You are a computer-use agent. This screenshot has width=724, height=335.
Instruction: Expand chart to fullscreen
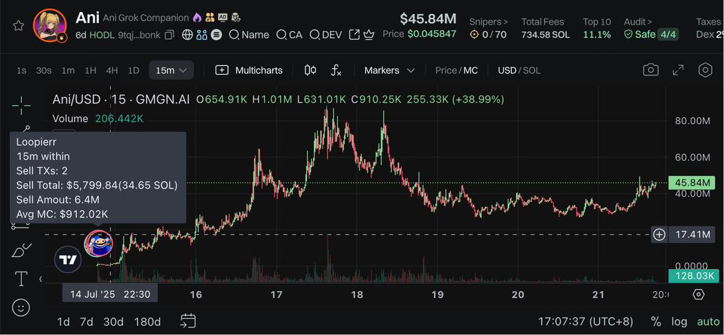click(678, 70)
